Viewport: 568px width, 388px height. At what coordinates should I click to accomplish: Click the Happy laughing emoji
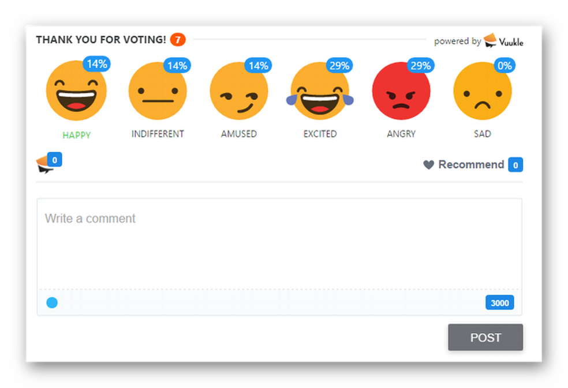pyautogui.click(x=76, y=91)
